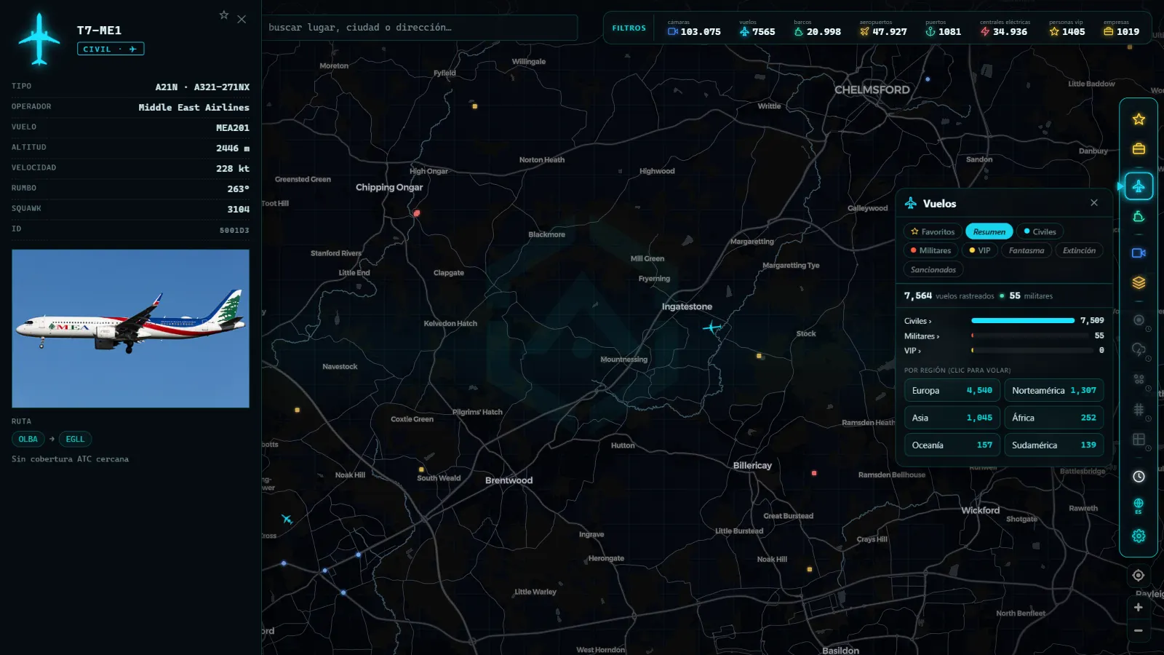Close the Vuelos panel
This screenshot has height=655, width=1164.
tap(1094, 202)
